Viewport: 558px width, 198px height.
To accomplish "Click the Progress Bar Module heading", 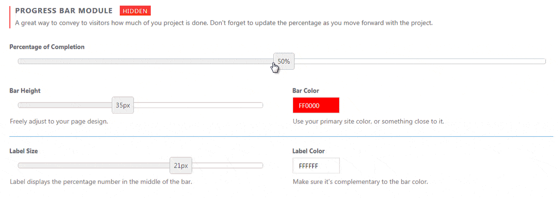I will [x=64, y=11].
